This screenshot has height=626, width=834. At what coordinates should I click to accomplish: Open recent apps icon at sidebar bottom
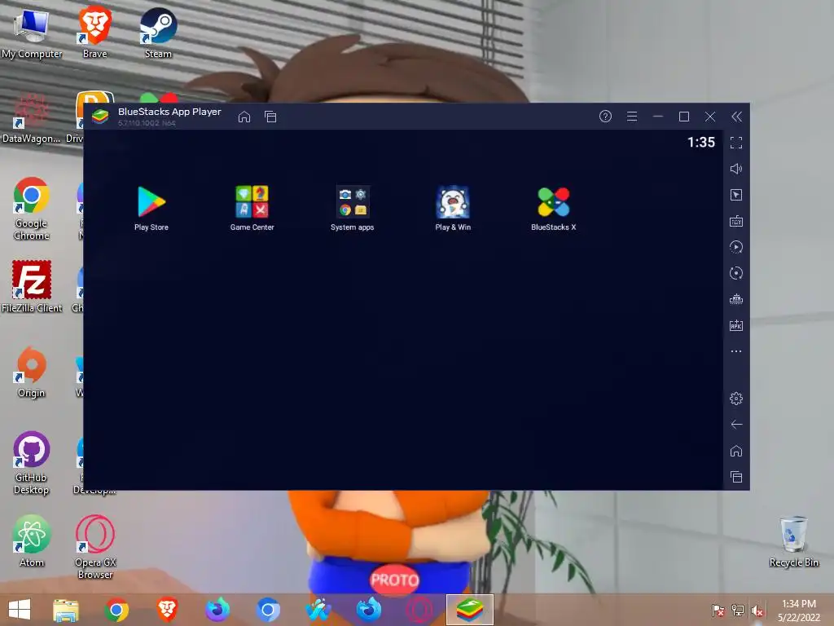pos(736,477)
